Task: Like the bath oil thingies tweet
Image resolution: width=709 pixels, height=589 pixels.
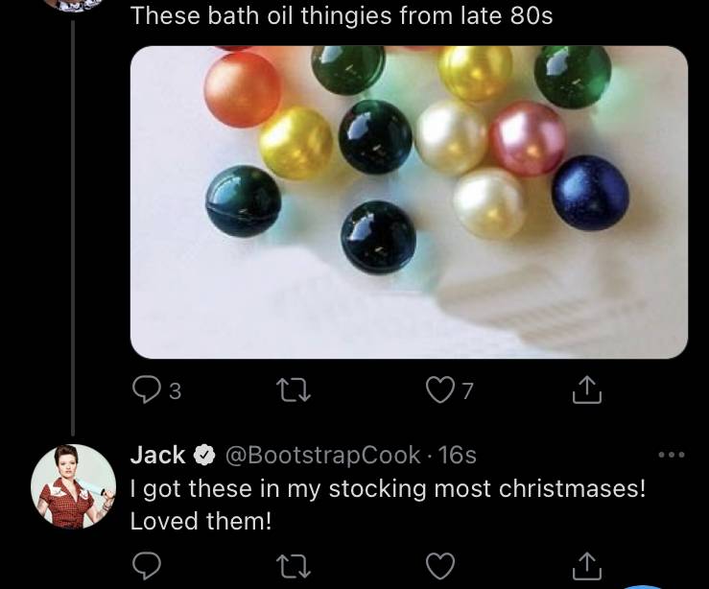Action: click(441, 390)
